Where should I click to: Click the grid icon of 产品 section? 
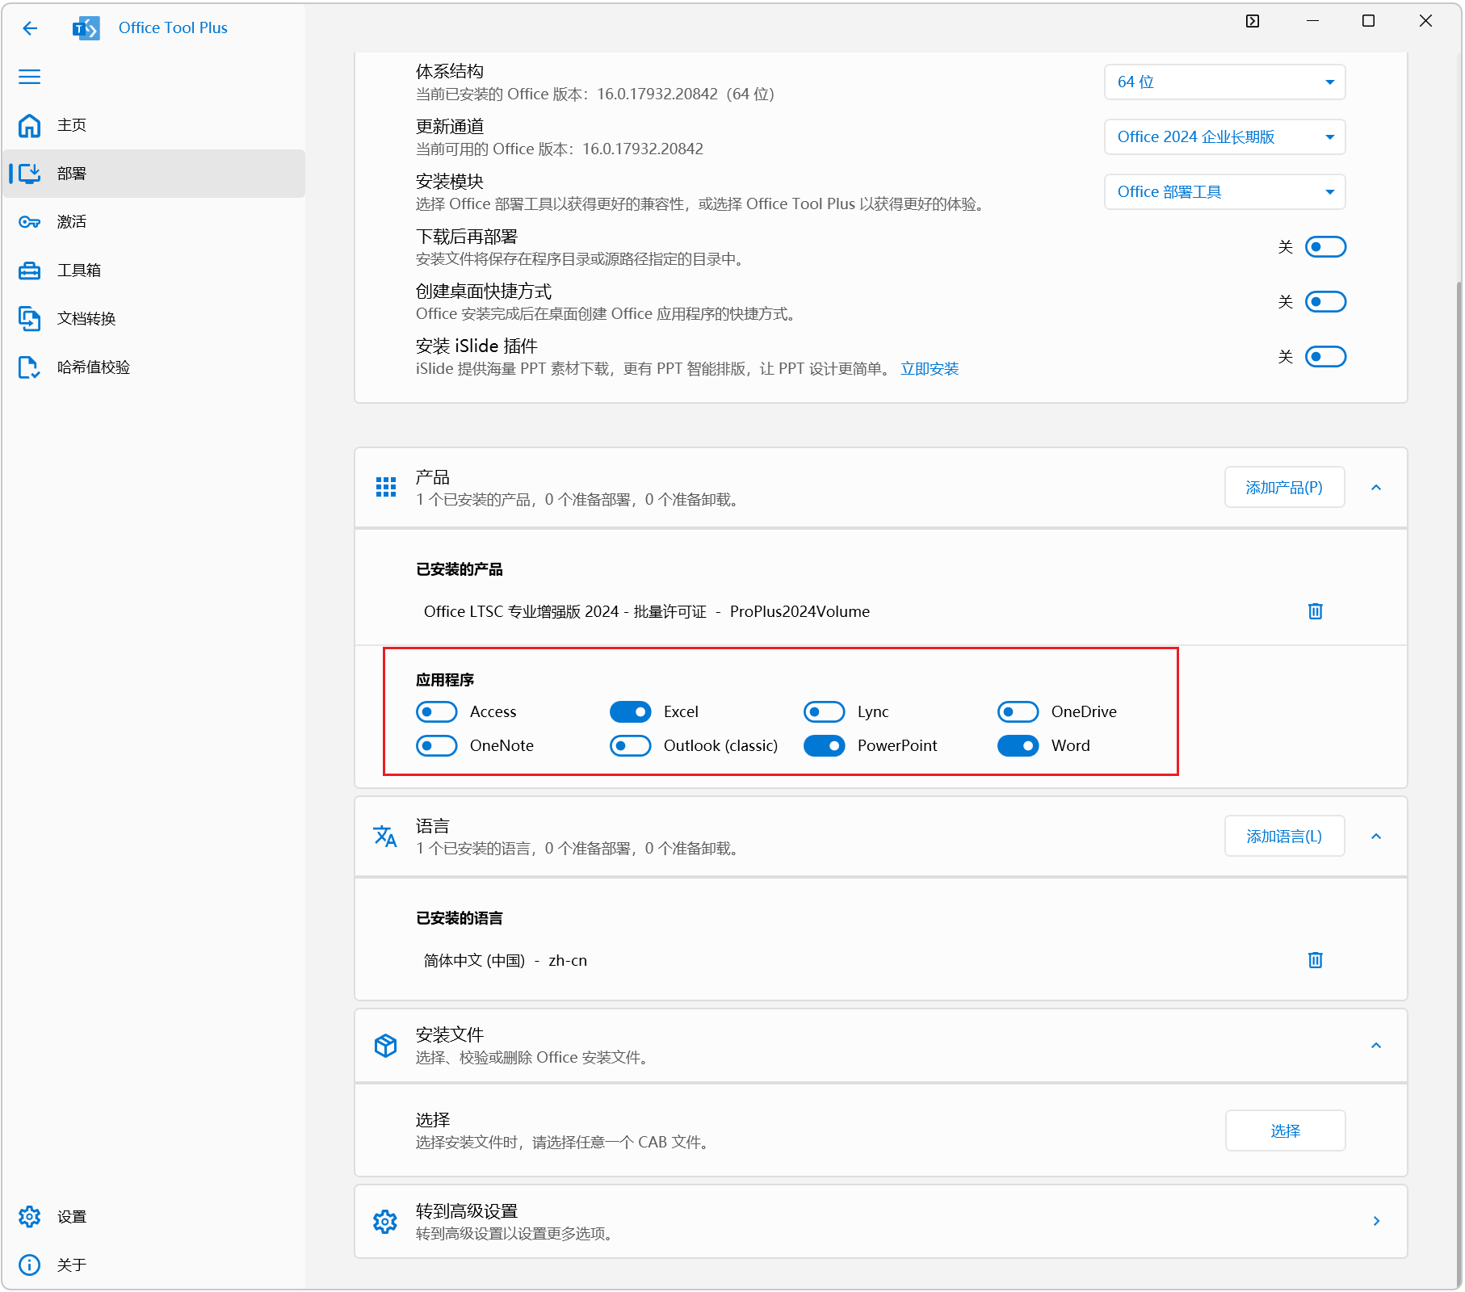(x=386, y=487)
